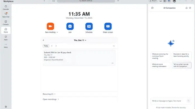Click the Share screen icon

tap(108, 26)
